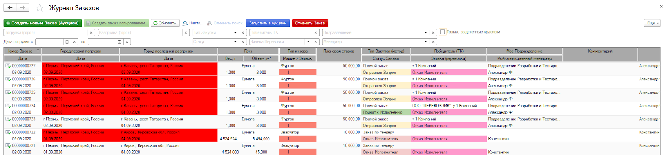Open calendar for Дата погрузки с field
This screenshot has width=664, height=155.
67,42
